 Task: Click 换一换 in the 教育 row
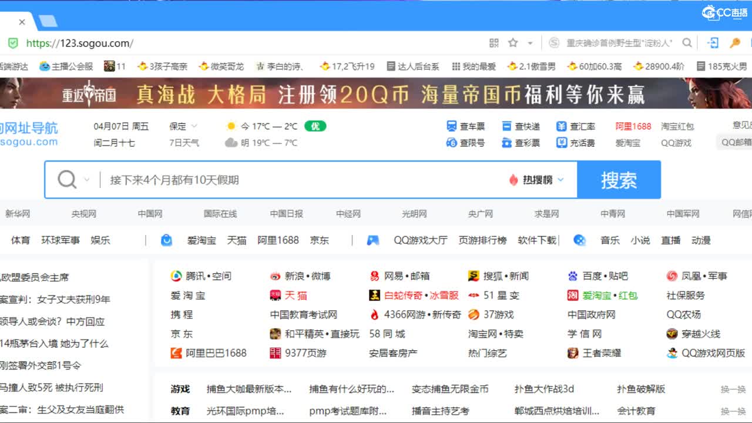coord(733,411)
